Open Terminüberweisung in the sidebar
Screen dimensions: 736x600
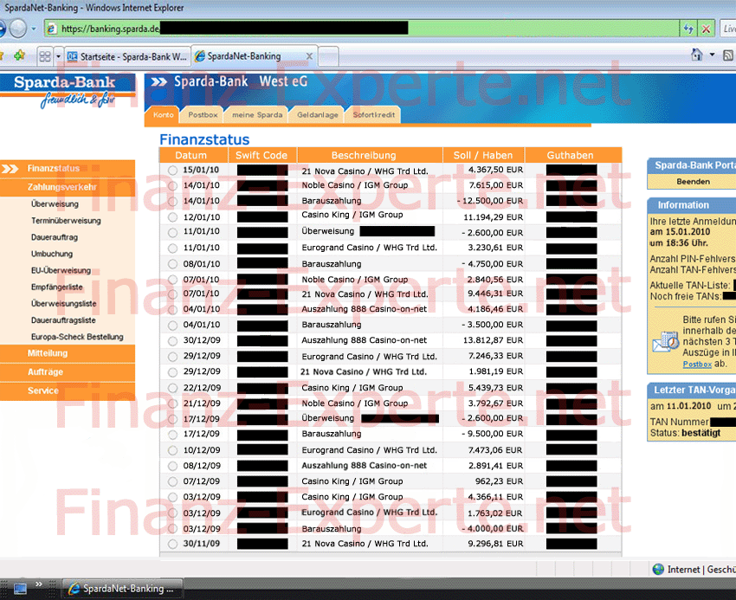pos(66,221)
